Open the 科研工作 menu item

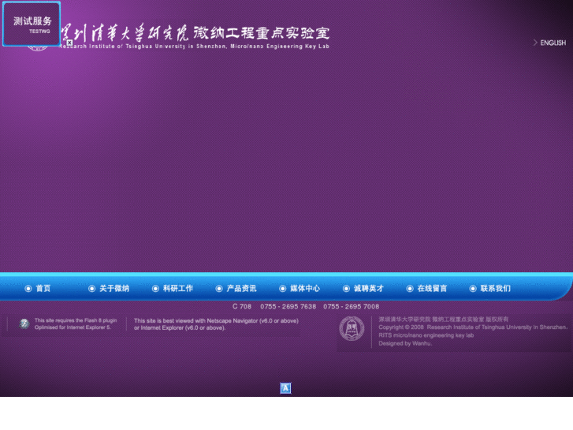point(177,288)
